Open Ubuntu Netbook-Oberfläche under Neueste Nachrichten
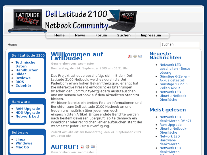 tap(173, 98)
